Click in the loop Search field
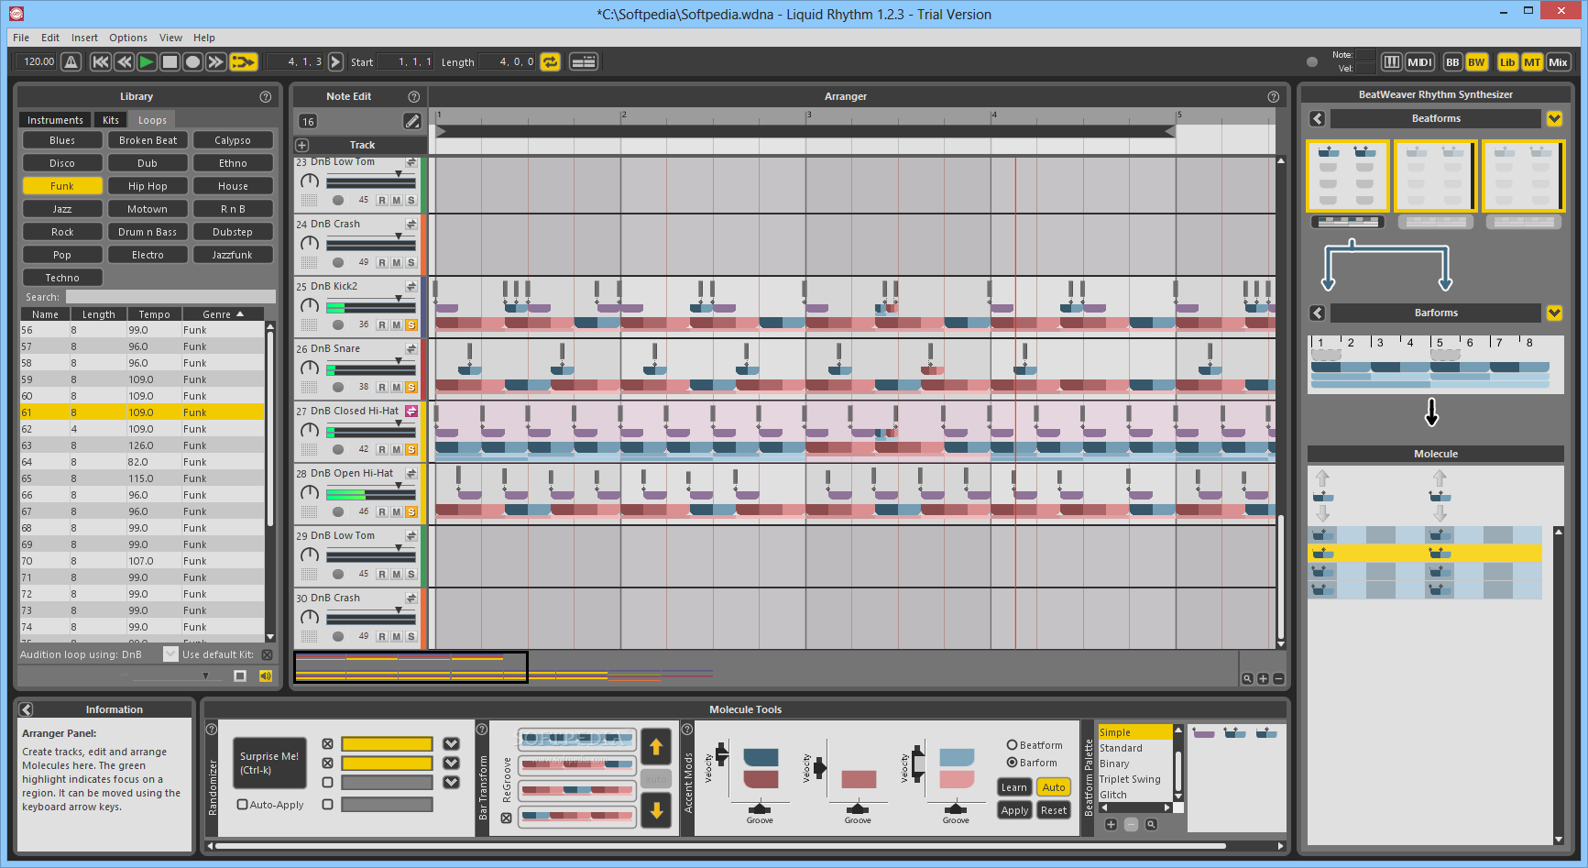 point(170,297)
